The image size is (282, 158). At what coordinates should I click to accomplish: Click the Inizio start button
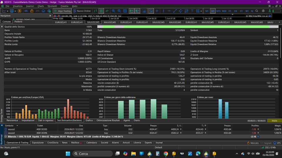pos(274,121)
